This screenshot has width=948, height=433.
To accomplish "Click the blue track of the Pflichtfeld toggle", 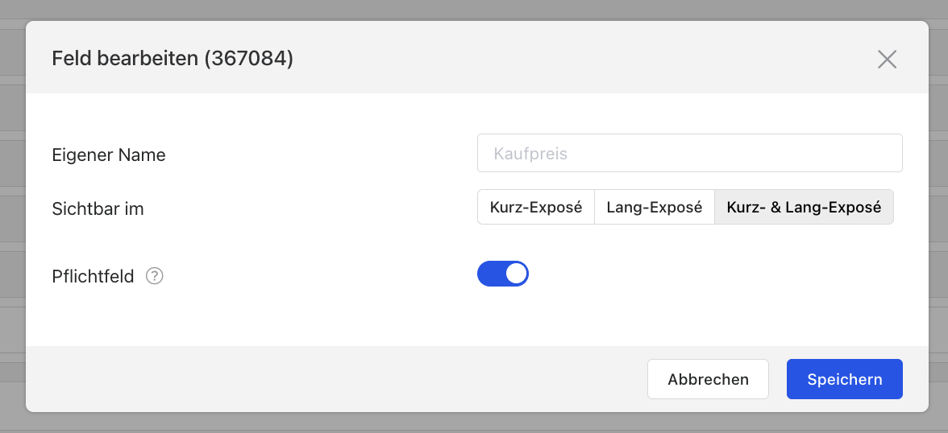I will (x=490, y=274).
